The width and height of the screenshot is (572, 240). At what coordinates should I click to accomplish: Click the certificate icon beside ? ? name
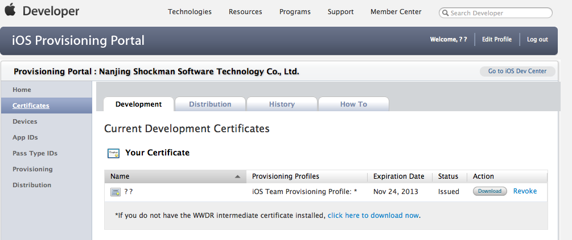[116, 192]
